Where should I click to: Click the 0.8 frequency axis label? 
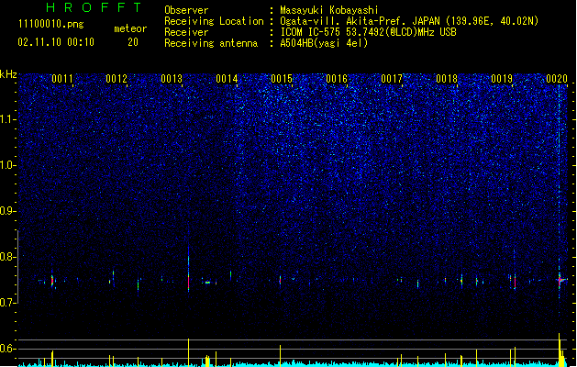tap(7, 257)
